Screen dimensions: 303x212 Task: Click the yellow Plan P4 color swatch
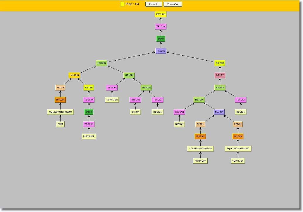(x=122, y=4)
